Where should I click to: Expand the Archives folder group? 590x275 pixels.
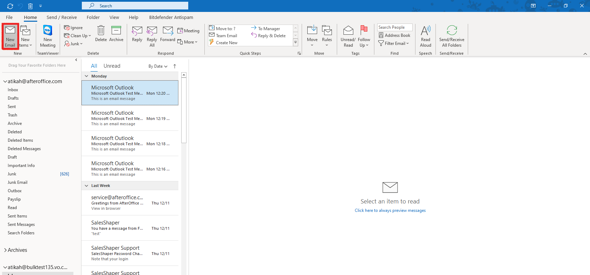[6, 250]
